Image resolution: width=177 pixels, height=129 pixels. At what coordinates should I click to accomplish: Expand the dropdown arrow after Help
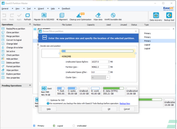(59, 9)
